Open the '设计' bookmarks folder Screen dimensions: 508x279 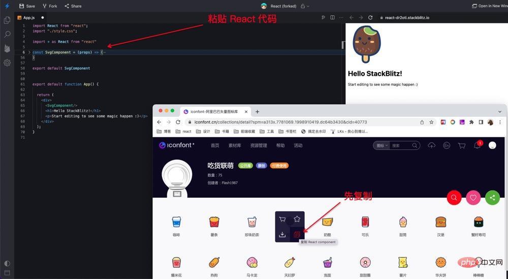tap(203, 131)
